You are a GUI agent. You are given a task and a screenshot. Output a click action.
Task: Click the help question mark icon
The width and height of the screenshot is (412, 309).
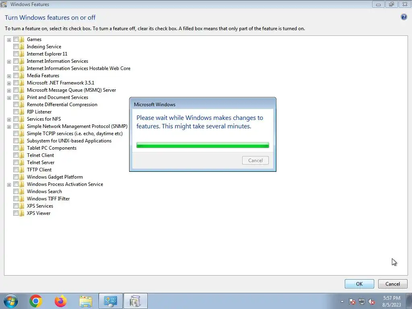pos(404,17)
